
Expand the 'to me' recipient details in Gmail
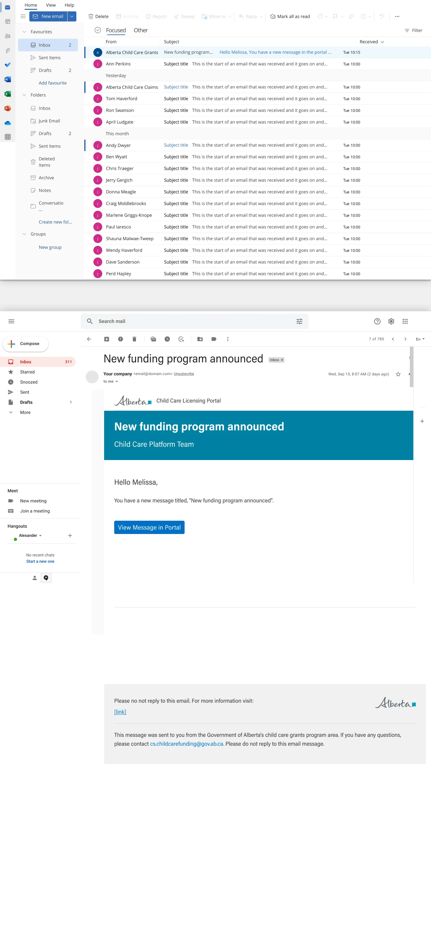point(117,381)
